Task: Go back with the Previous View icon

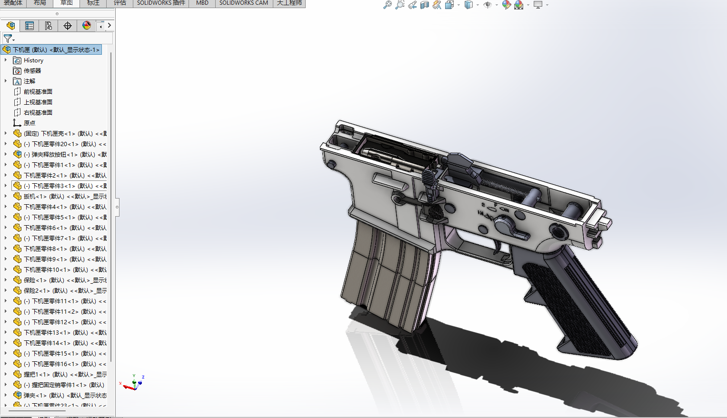Action: (412, 5)
